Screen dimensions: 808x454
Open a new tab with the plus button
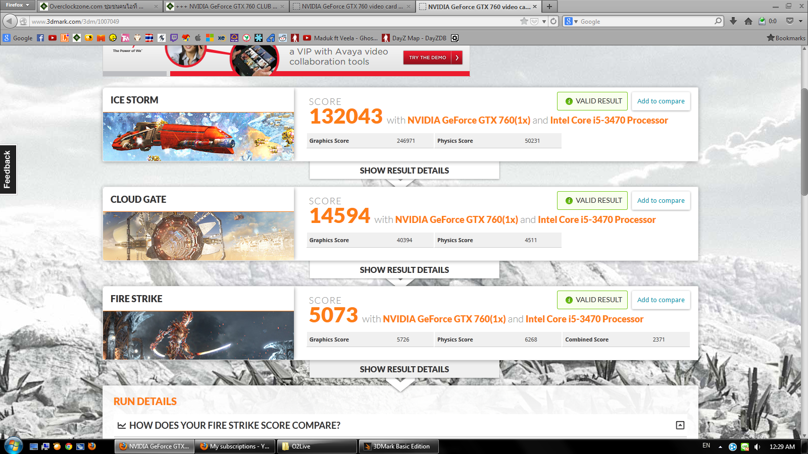point(549,7)
